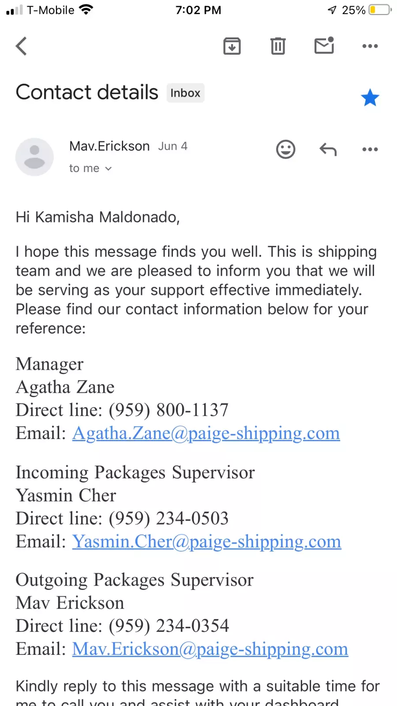This screenshot has width=397, height=706.
Task: Open the top toolbar more options menu
Action: (x=370, y=46)
